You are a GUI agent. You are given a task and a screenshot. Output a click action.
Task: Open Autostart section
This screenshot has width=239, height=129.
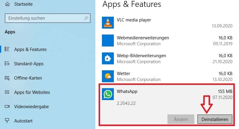[x=23, y=121]
